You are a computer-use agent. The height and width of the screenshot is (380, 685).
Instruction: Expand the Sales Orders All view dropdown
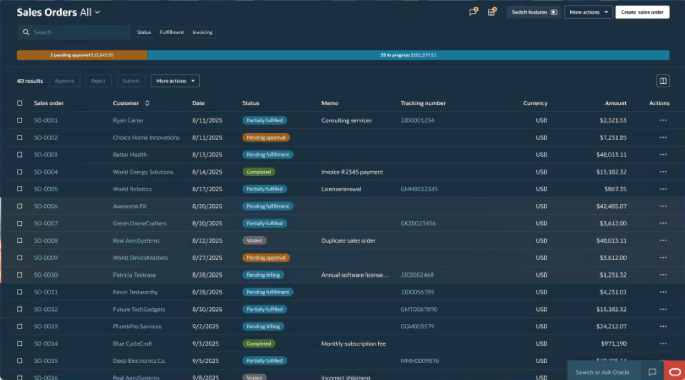97,12
